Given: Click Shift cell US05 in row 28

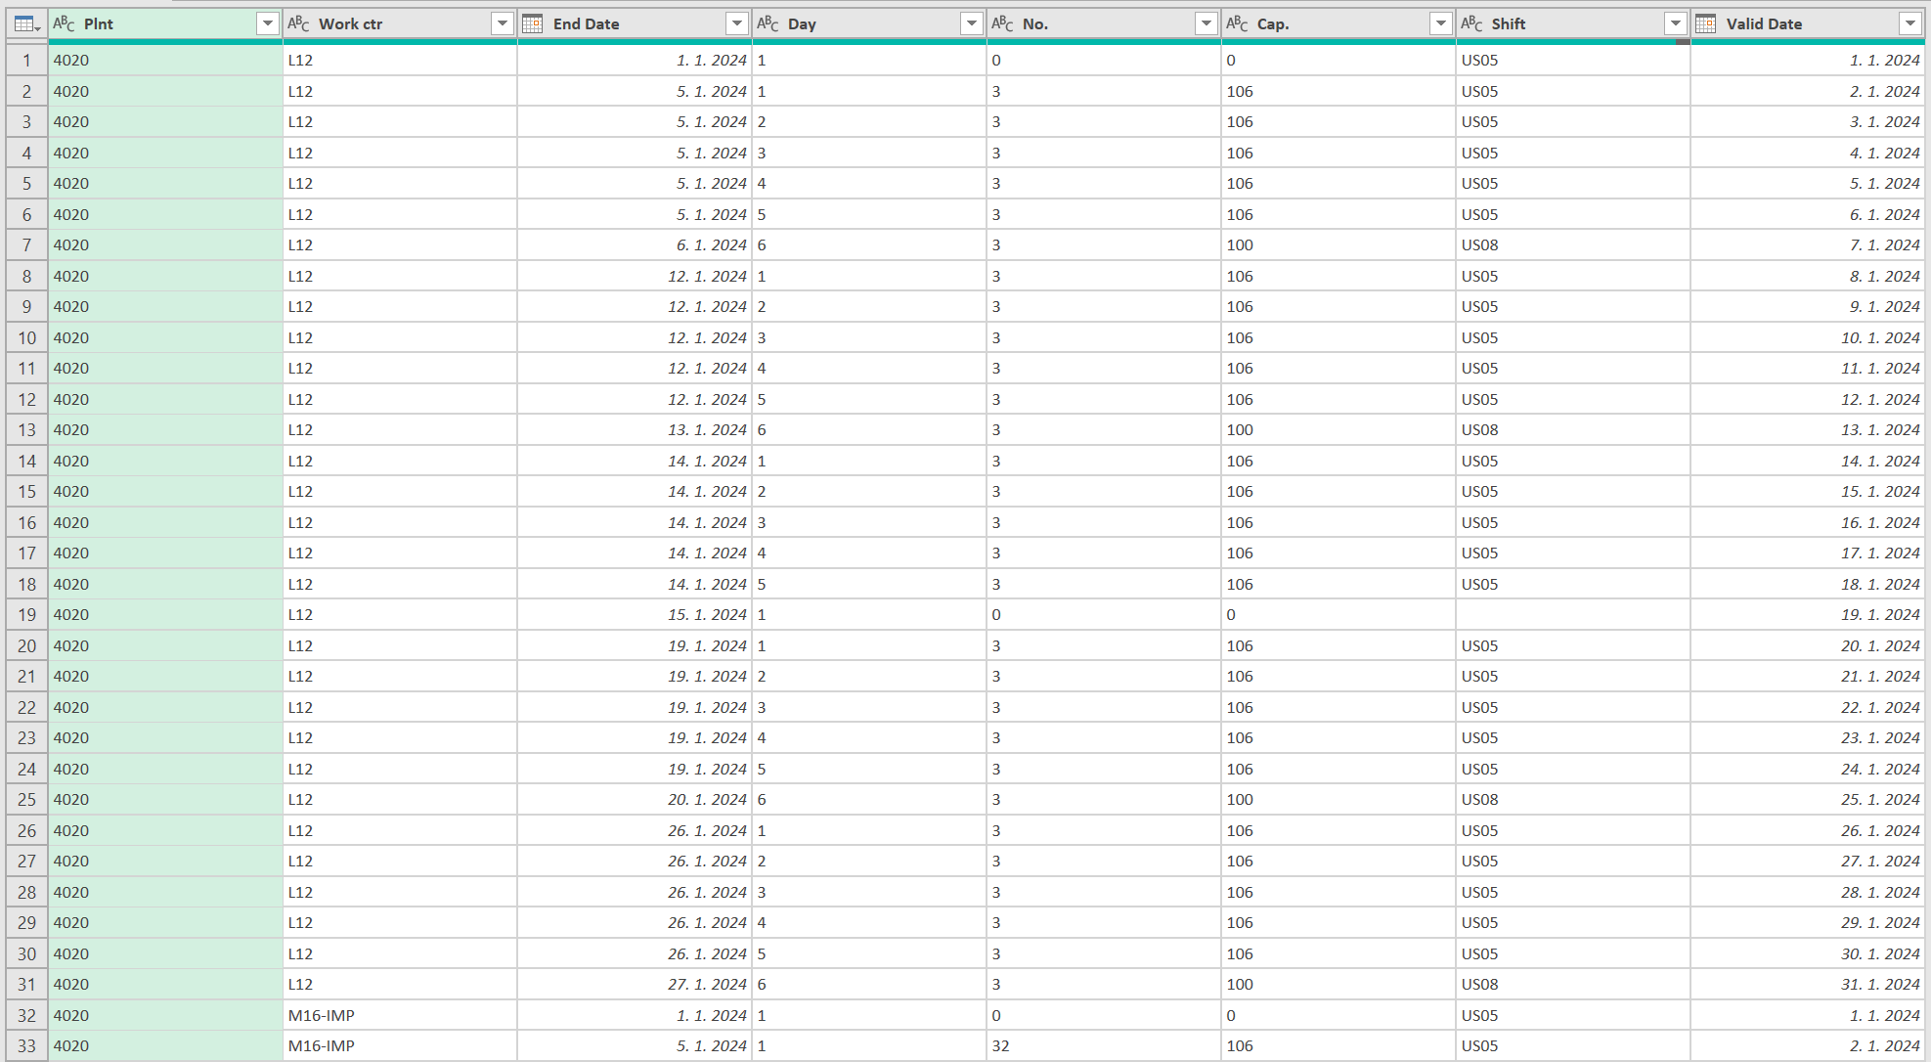Looking at the screenshot, I should pos(1573,892).
